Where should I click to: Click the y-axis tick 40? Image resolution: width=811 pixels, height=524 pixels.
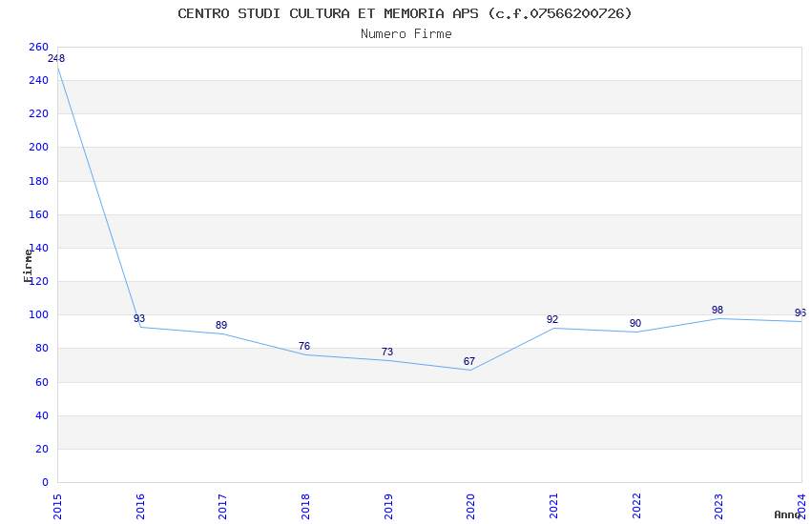41,415
